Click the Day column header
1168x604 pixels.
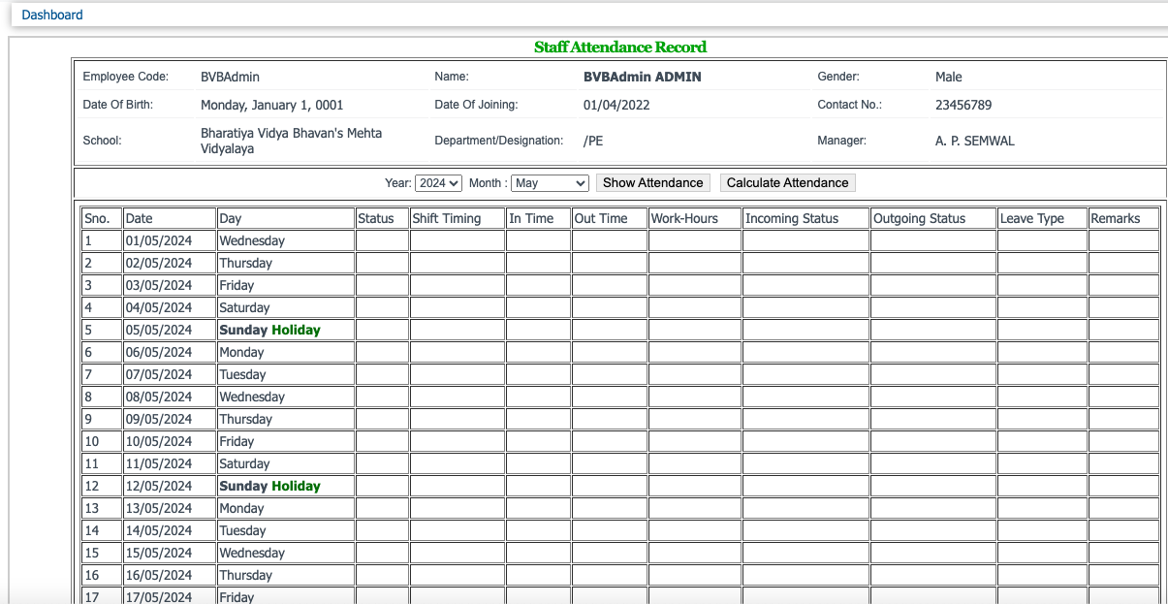tap(286, 218)
